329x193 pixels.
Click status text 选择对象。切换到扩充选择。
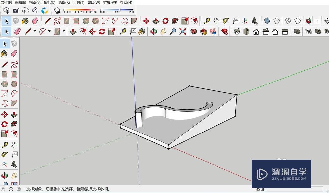pyautogui.click(x=50, y=189)
